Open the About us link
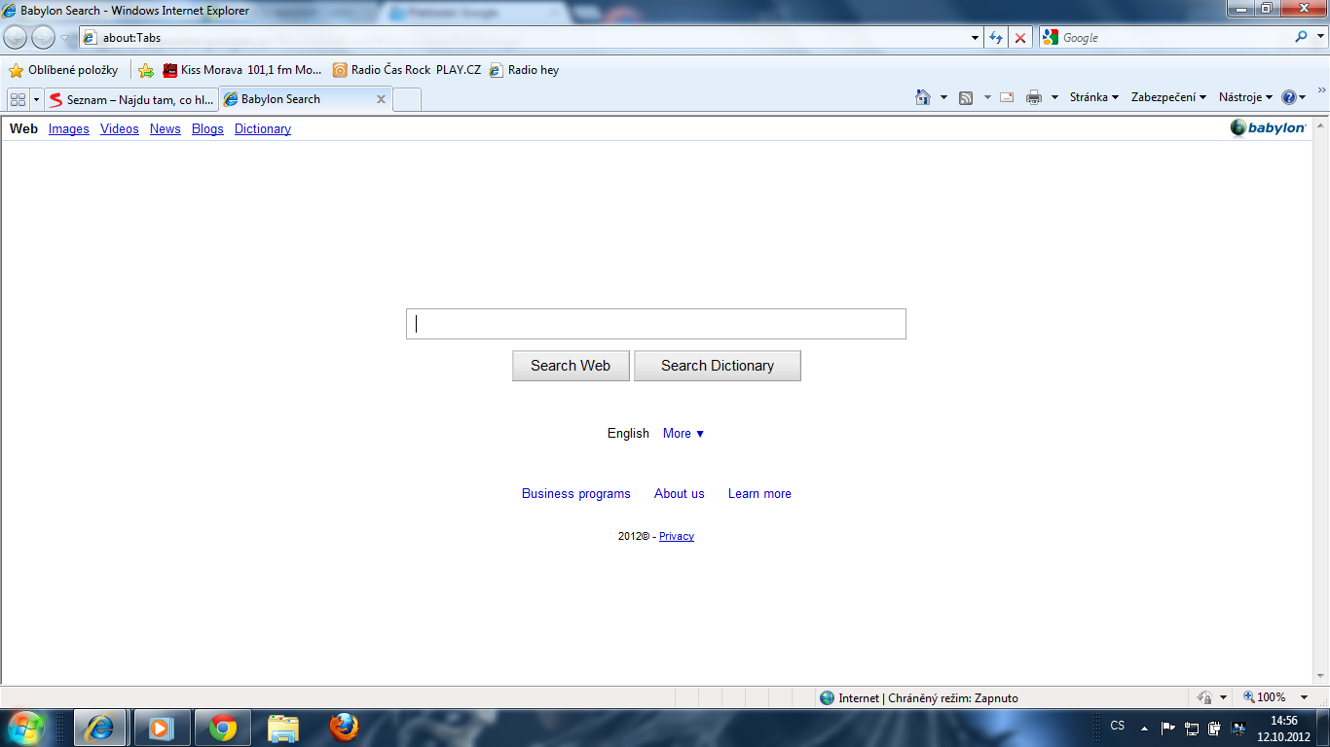 680,494
